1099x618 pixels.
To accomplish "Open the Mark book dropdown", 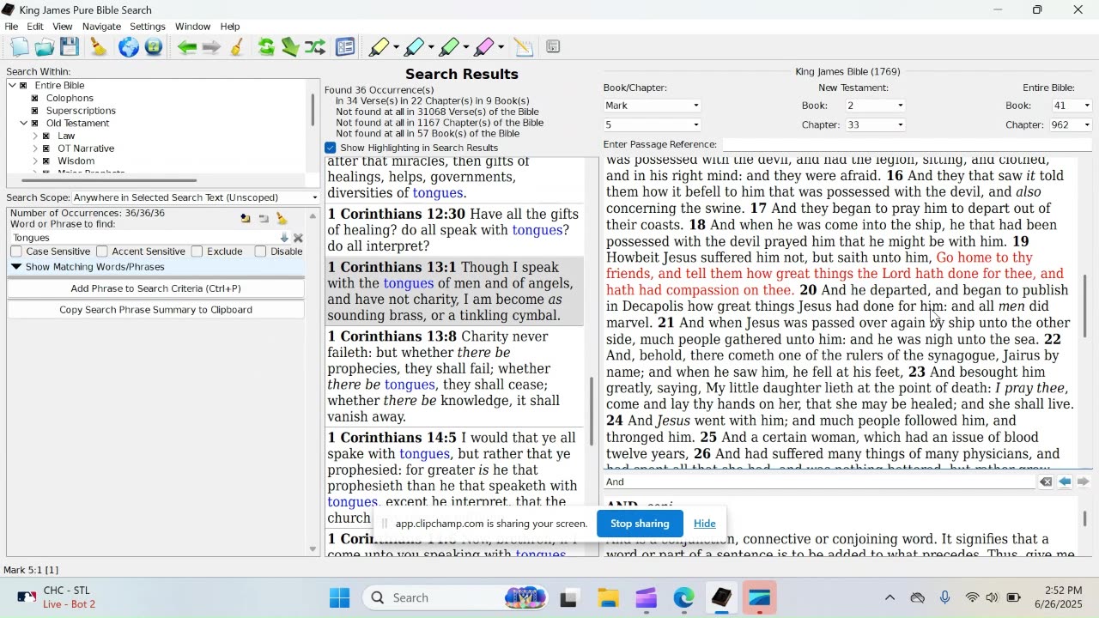I will click(x=652, y=106).
